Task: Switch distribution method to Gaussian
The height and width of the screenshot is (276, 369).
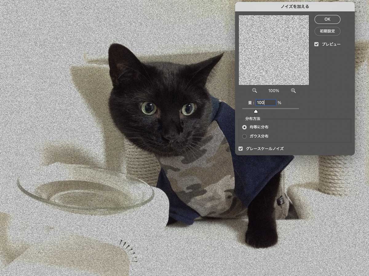Action: [245, 136]
